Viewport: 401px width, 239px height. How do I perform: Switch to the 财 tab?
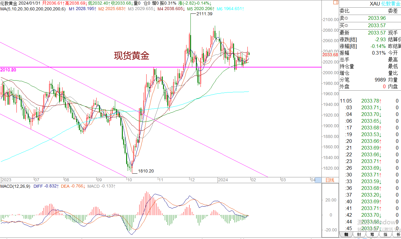pyautogui.click(x=359, y=234)
